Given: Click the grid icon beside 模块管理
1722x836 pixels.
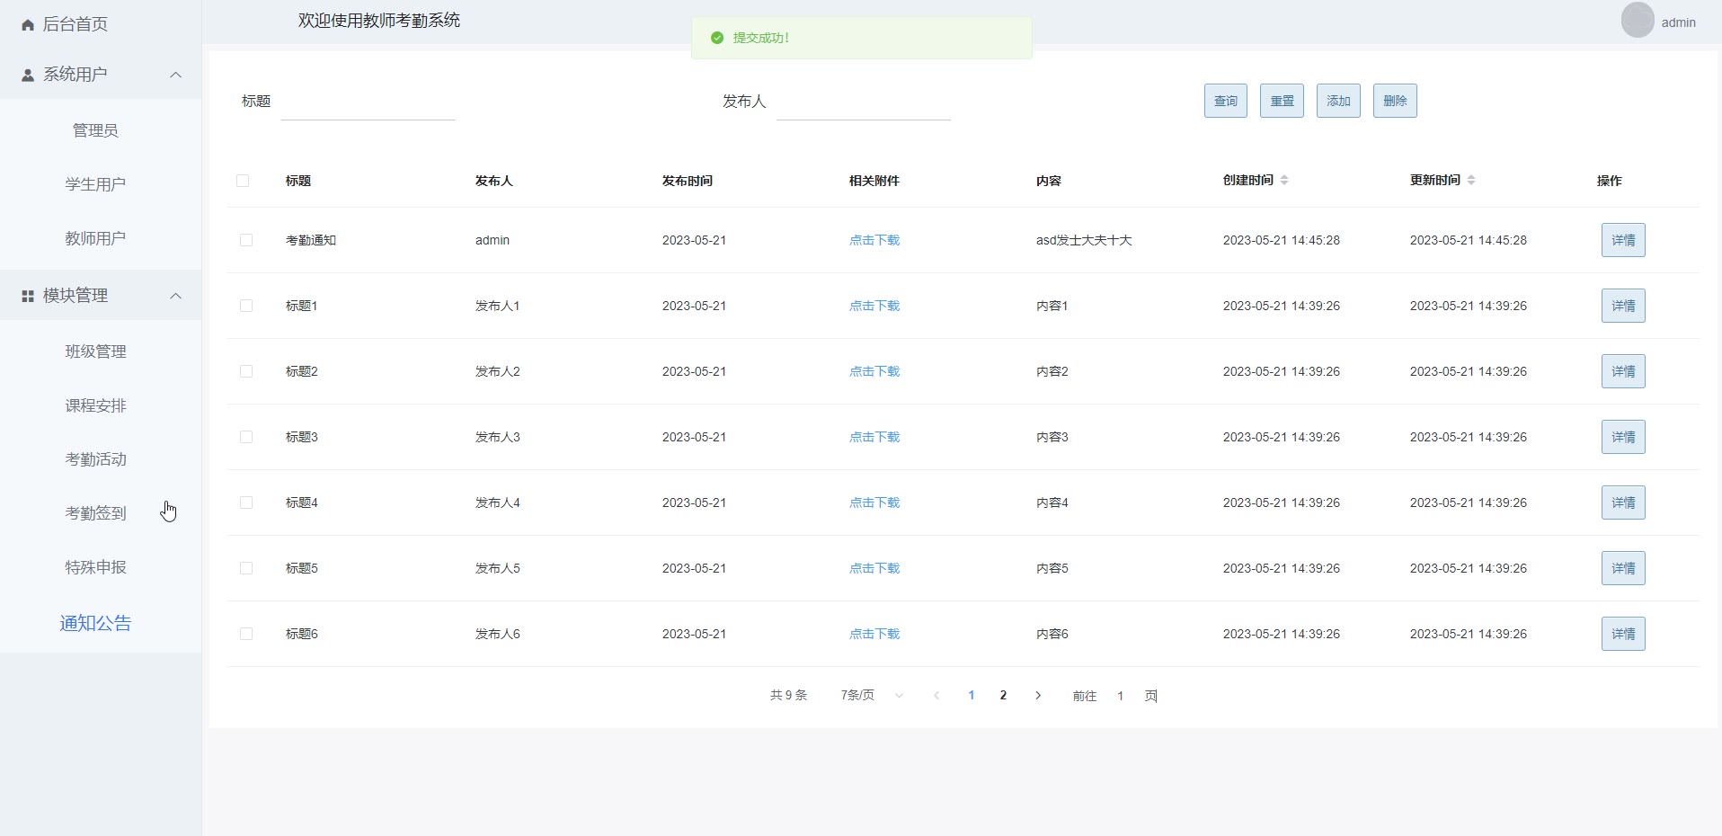Looking at the screenshot, I should 28,296.
